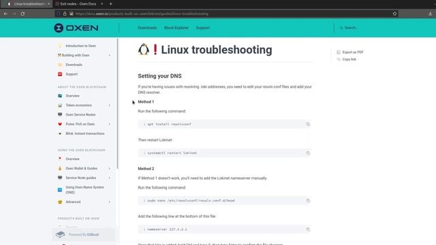The width and height of the screenshot is (436, 245).
Task: Click the search magnifier icon
Action: pos(341,28)
